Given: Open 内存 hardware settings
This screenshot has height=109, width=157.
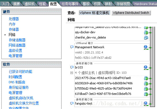Looking at the screenshot, I should click(x=12, y=24).
